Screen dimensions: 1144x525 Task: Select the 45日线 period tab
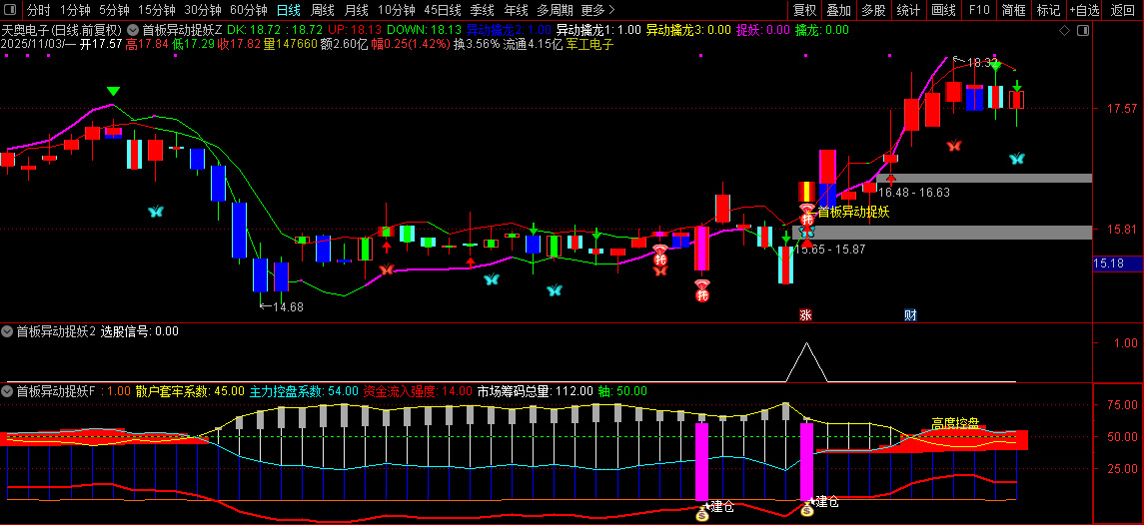coord(443,10)
